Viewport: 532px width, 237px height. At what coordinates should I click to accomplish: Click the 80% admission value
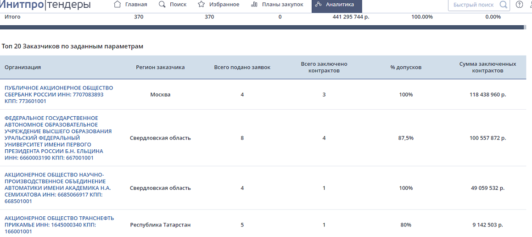click(406, 225)
